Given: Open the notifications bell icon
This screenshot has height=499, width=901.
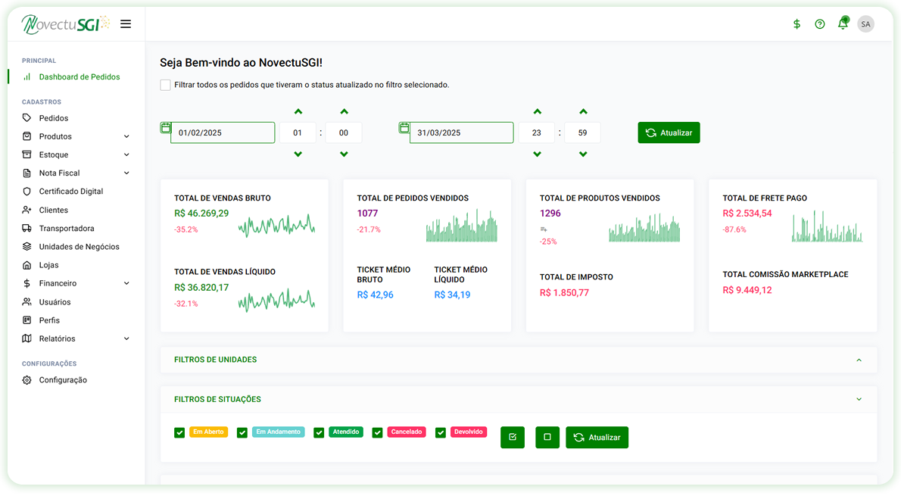Looking at the screenshot, I should pos(843,24).
